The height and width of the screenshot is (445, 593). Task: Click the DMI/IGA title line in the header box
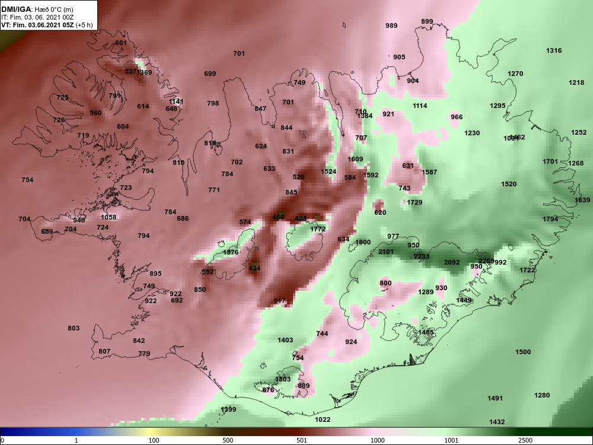point(37,9)
